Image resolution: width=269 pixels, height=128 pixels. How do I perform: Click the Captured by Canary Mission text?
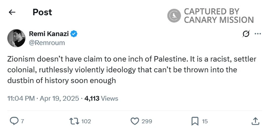pyautogui.click(x=219, y=16)
